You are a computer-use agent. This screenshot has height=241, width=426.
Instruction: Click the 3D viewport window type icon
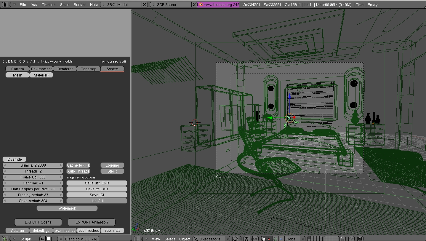coord(137,239)
